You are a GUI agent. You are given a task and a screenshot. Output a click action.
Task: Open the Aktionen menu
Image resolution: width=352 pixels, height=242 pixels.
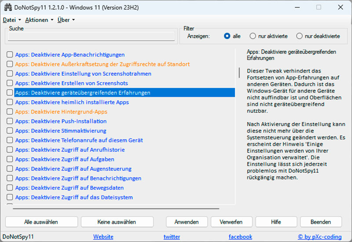[x=39, y=20]
